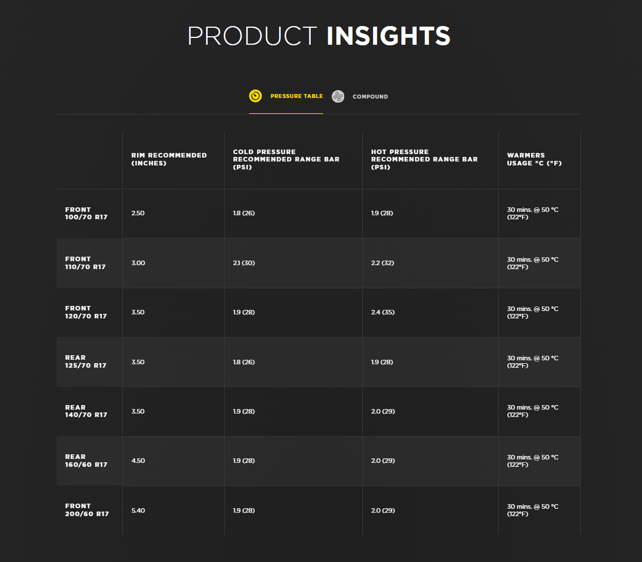Select the Rear 160/60 R17 row label
Viewport: 642px width, 562px height.
point(86,461)
